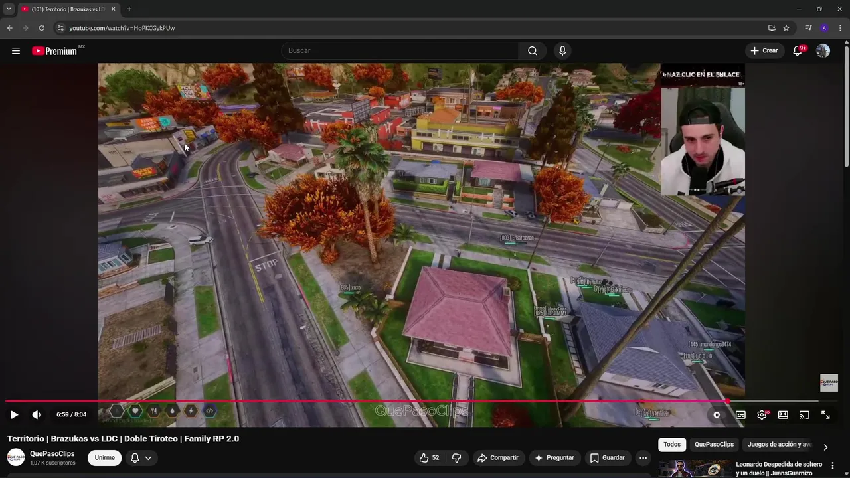
Task: Click the 1,07 K suscriptores text
Action: point(52,463)
